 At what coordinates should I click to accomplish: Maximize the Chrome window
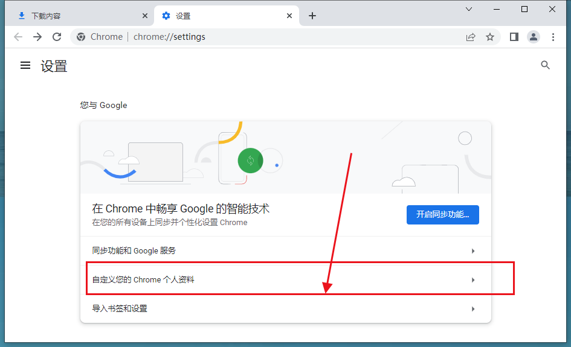(524, 9)
